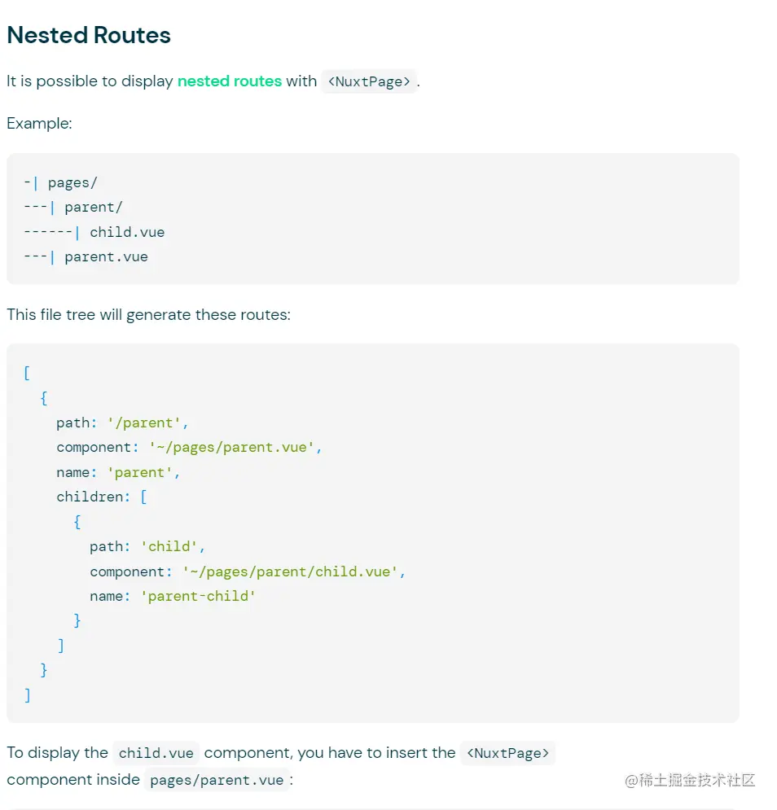Click the inline NuxtPage code tag in intro

(x=369, y=81)
